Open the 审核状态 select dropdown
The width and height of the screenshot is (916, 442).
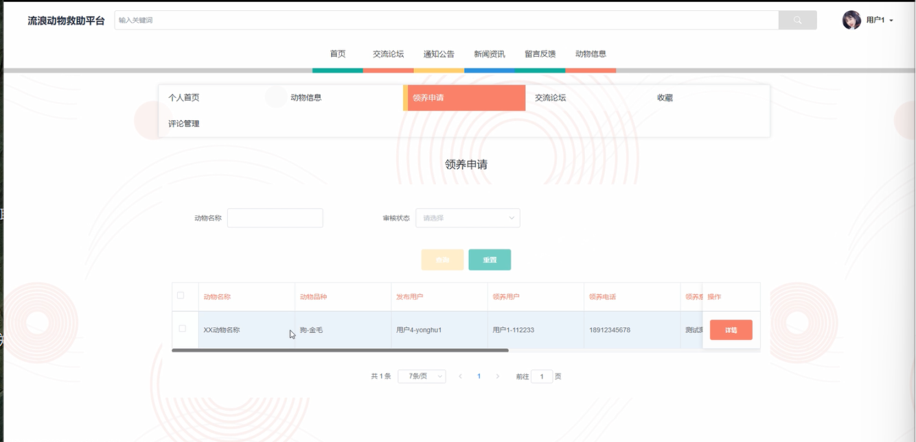468,218
